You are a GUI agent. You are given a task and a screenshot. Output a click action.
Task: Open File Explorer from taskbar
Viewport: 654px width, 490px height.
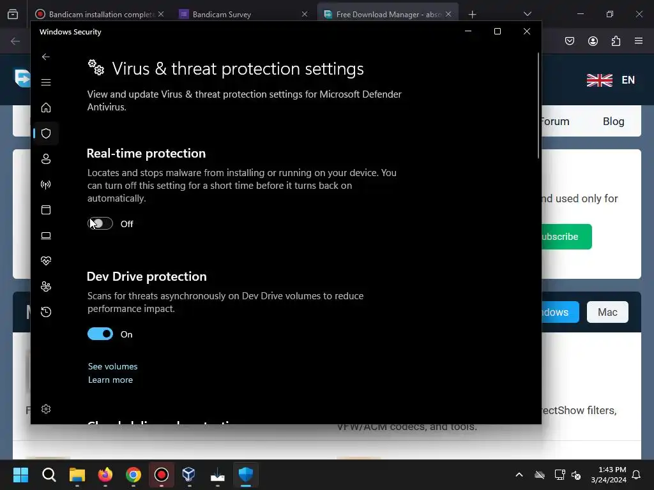click(x=77, y=475)
